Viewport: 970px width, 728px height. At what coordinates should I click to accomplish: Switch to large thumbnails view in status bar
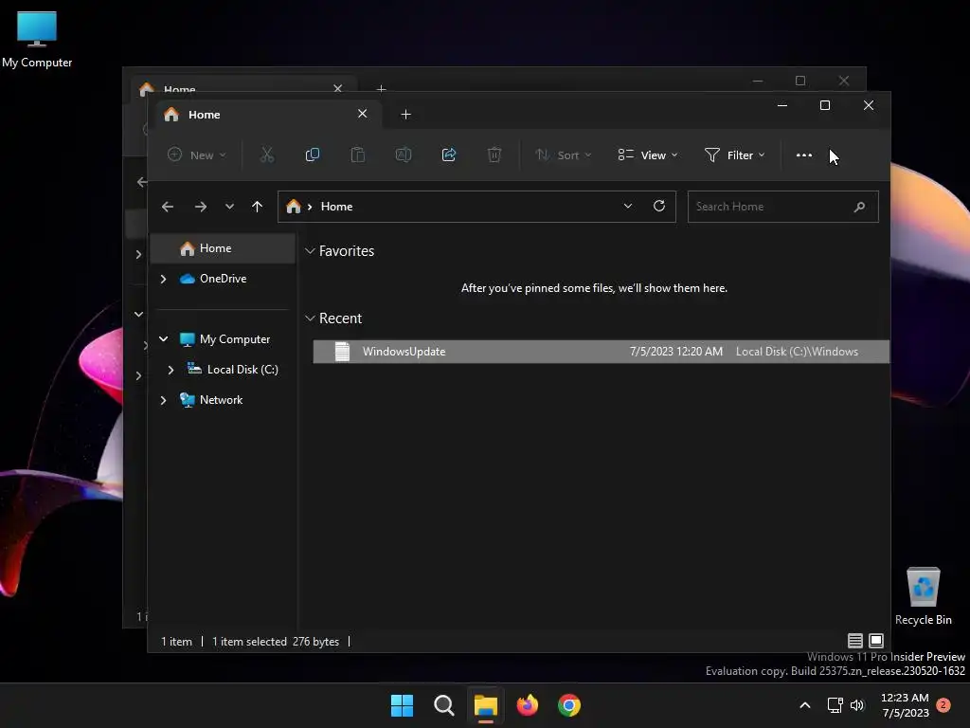click(876, 641)
